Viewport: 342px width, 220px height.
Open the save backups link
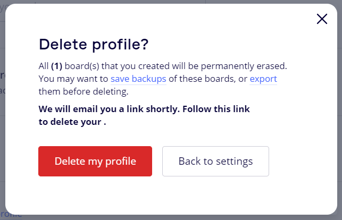(x=138, y=79)
